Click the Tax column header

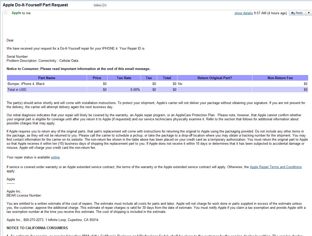click(x=149, y=78)
